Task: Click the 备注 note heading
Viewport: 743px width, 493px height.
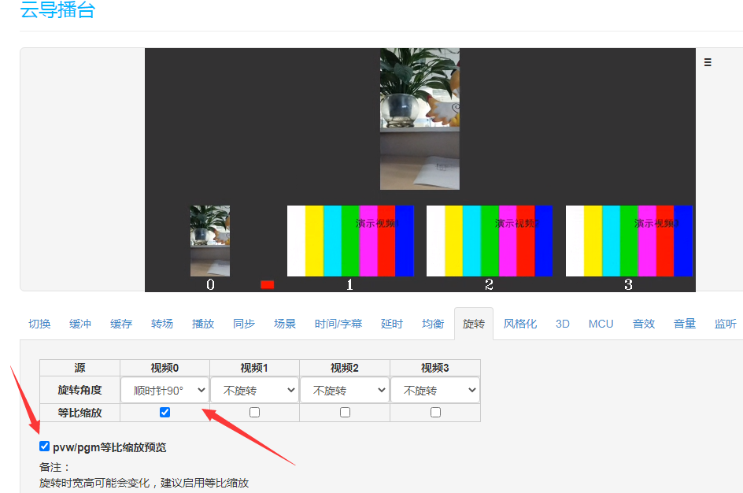Action: pyautogui.click(x=54, y=467)
